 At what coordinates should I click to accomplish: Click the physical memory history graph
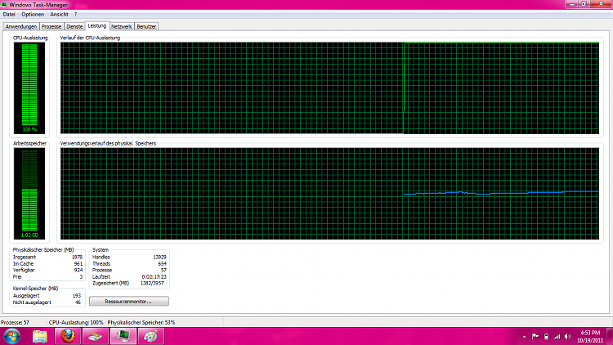tap(329, 194)
